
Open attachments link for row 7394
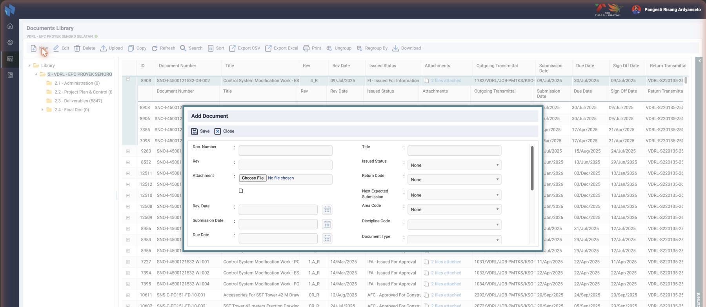click(x=446, y=273)
